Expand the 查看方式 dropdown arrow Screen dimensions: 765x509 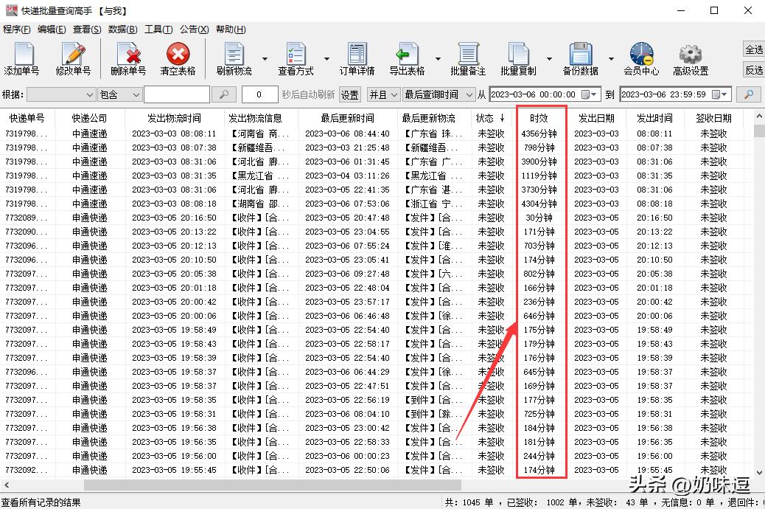(327, 58)
